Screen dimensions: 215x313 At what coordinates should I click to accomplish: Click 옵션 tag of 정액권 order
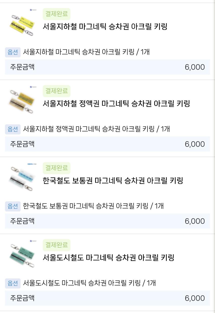pyautogui.click(x=13, y=129)
